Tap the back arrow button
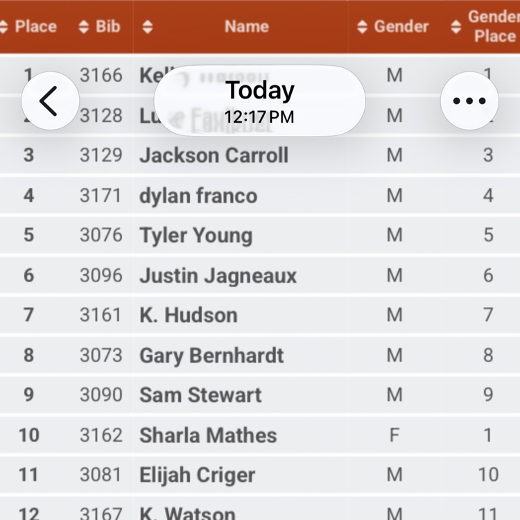 (x=50, y=101)
